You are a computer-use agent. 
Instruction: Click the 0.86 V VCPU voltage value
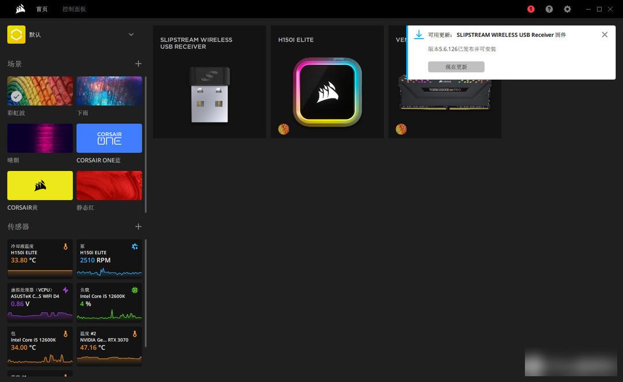point(20,304)
